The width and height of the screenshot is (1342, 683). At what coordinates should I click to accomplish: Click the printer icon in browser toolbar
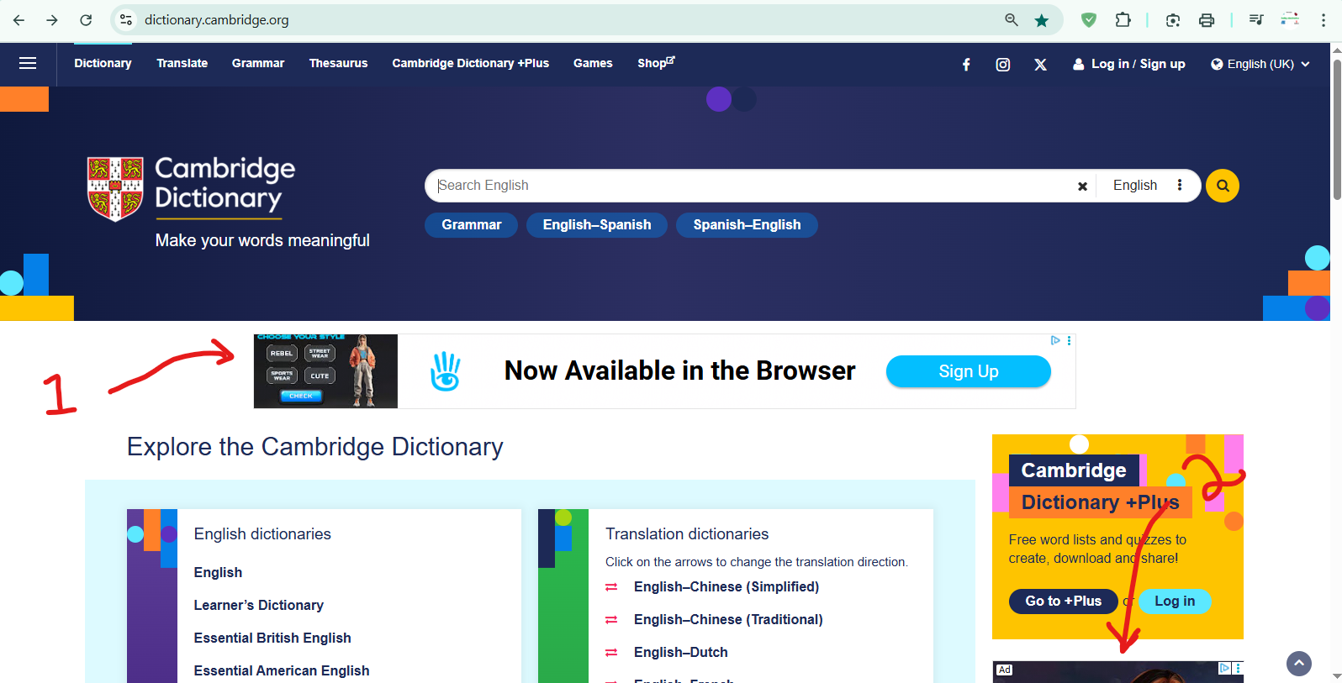click(x=1207, y=20)
